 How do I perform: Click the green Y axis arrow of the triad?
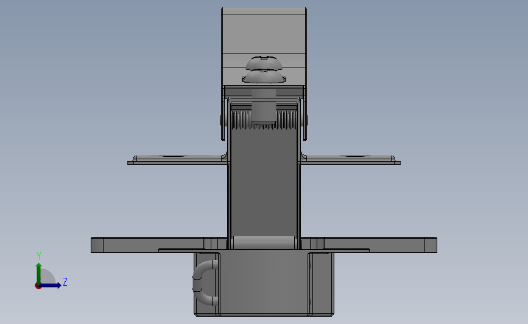[x=38, y=274]
